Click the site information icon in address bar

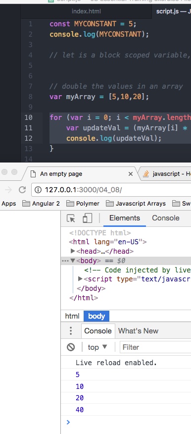coord(38,190)
